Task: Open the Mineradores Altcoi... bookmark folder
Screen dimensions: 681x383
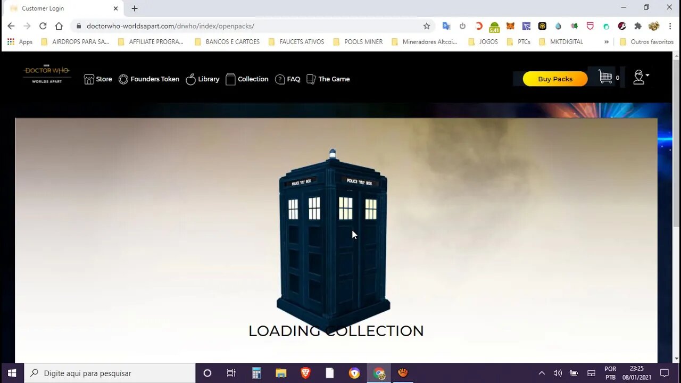Action: pos(425,41)
